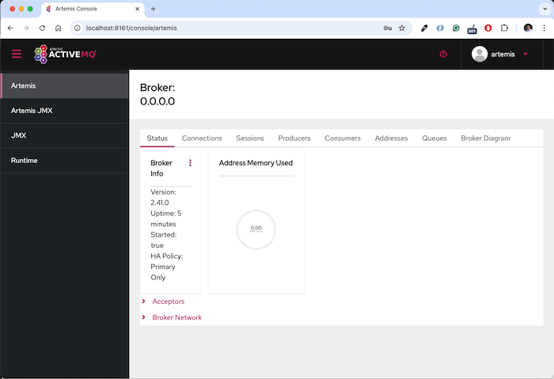Switch to the Producers tab
Image resolution: width=554 pixels, height=379 pixels.
[294, 138]
